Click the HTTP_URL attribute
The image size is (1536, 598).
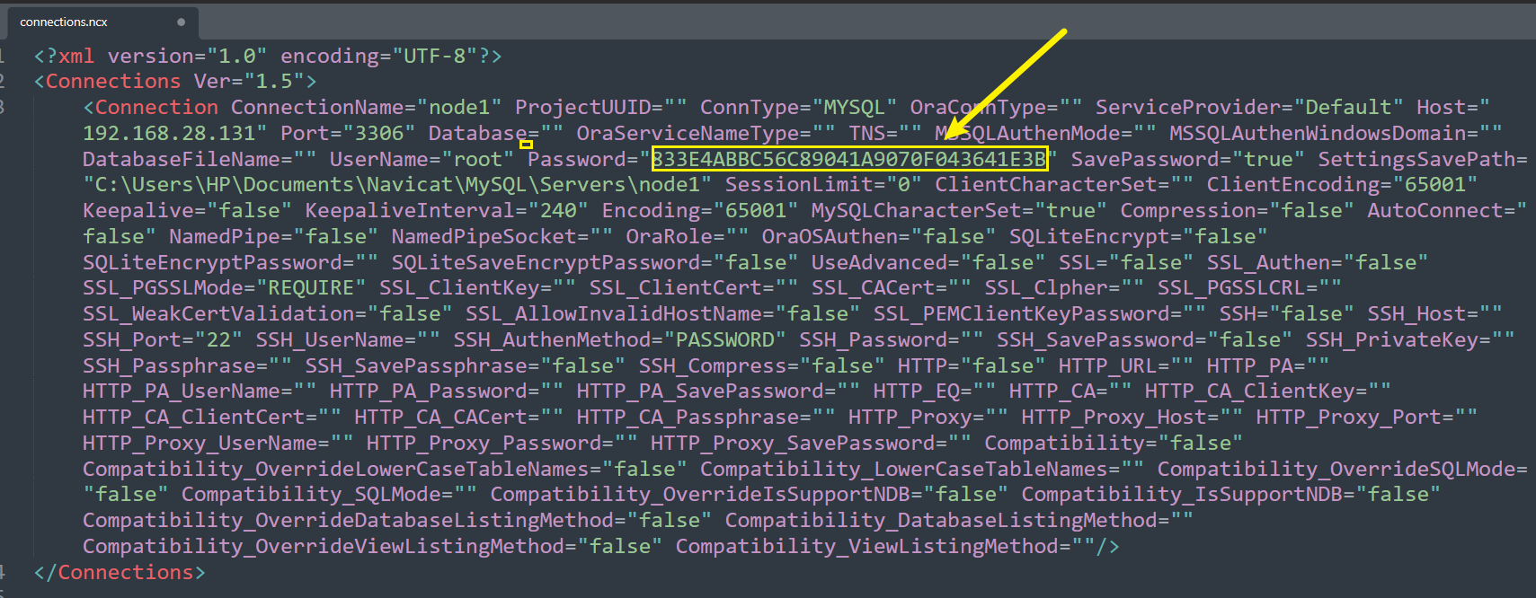coord(1126,365)
